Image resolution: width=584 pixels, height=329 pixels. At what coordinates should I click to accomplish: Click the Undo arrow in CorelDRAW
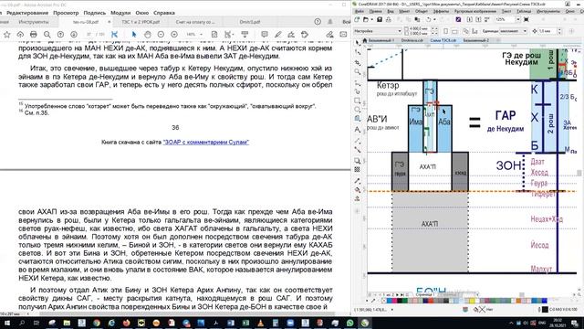point(428,19)
